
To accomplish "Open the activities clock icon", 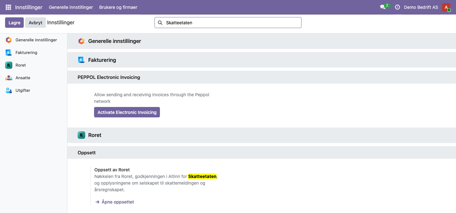I will click(x=397, y=7).
